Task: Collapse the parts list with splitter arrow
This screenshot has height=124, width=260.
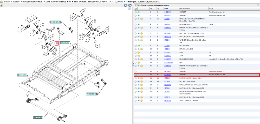Action: pyautogui.click(x=133, y=64)
